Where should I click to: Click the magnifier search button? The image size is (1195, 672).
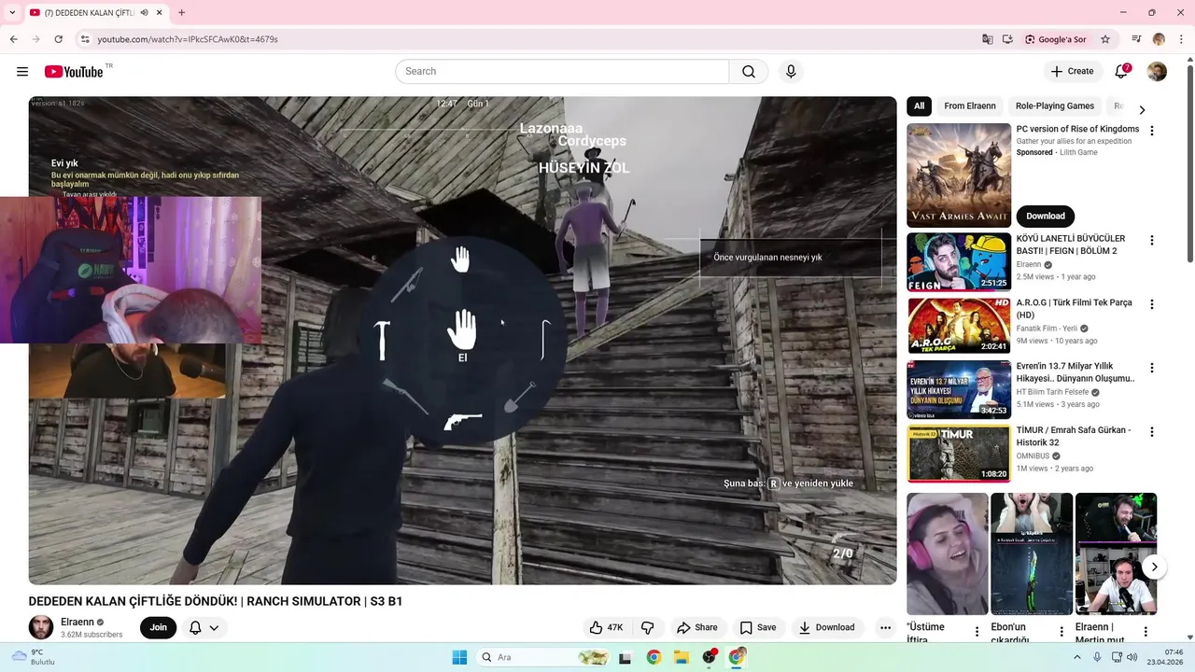point(749,72)
